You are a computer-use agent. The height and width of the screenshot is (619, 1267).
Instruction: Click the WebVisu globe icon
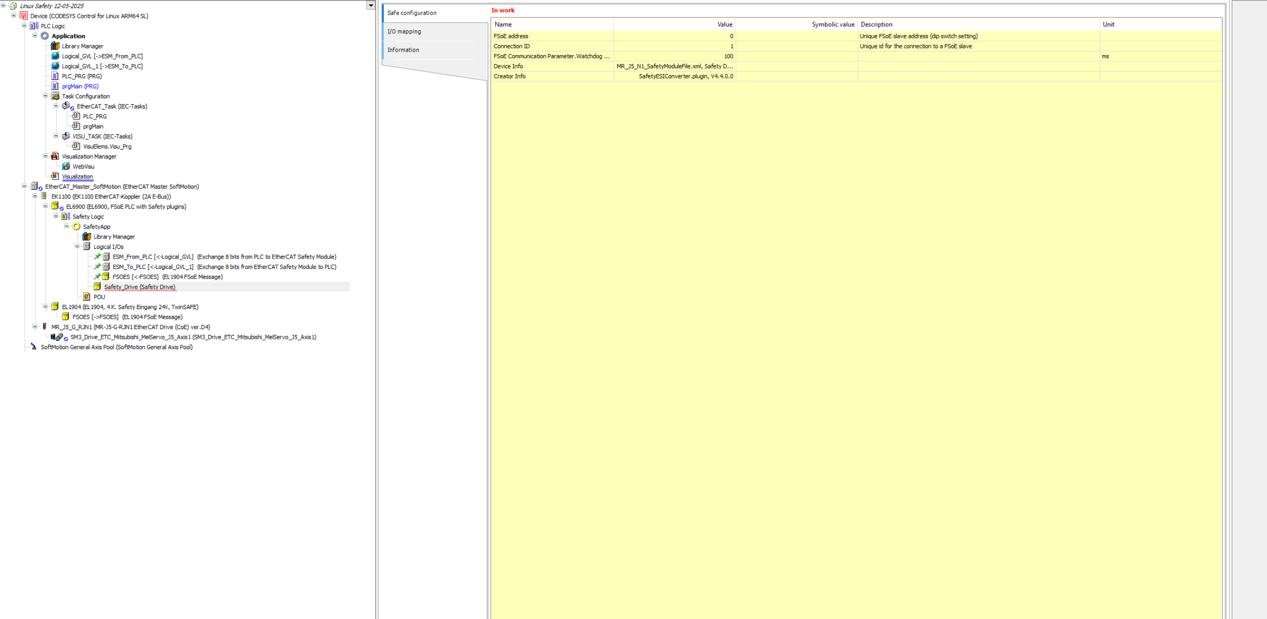tap(66, 166)
